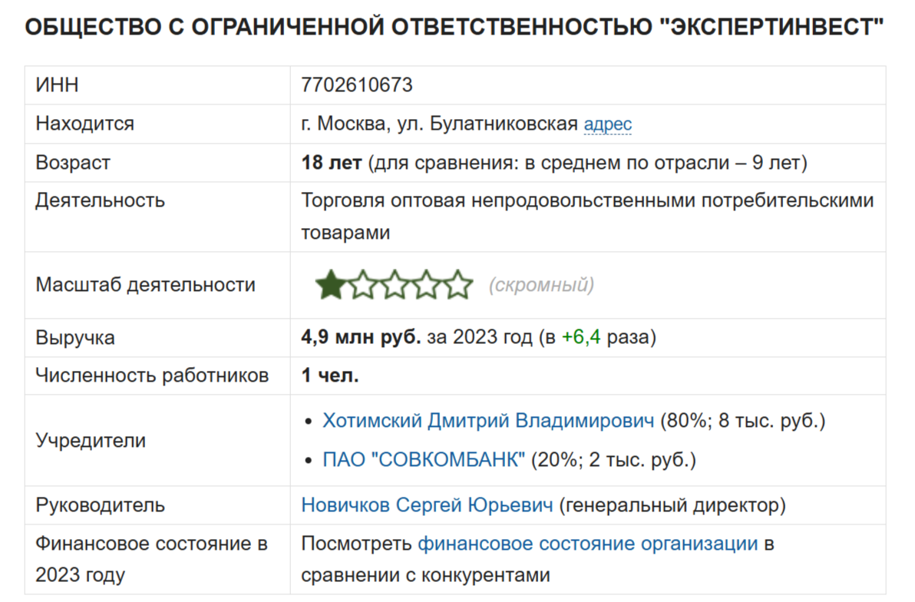Screen dimensions: 915x602
Task: Click the company name heading ЭКСПЕРТИНВЕСТ
Action: (768, 28)
